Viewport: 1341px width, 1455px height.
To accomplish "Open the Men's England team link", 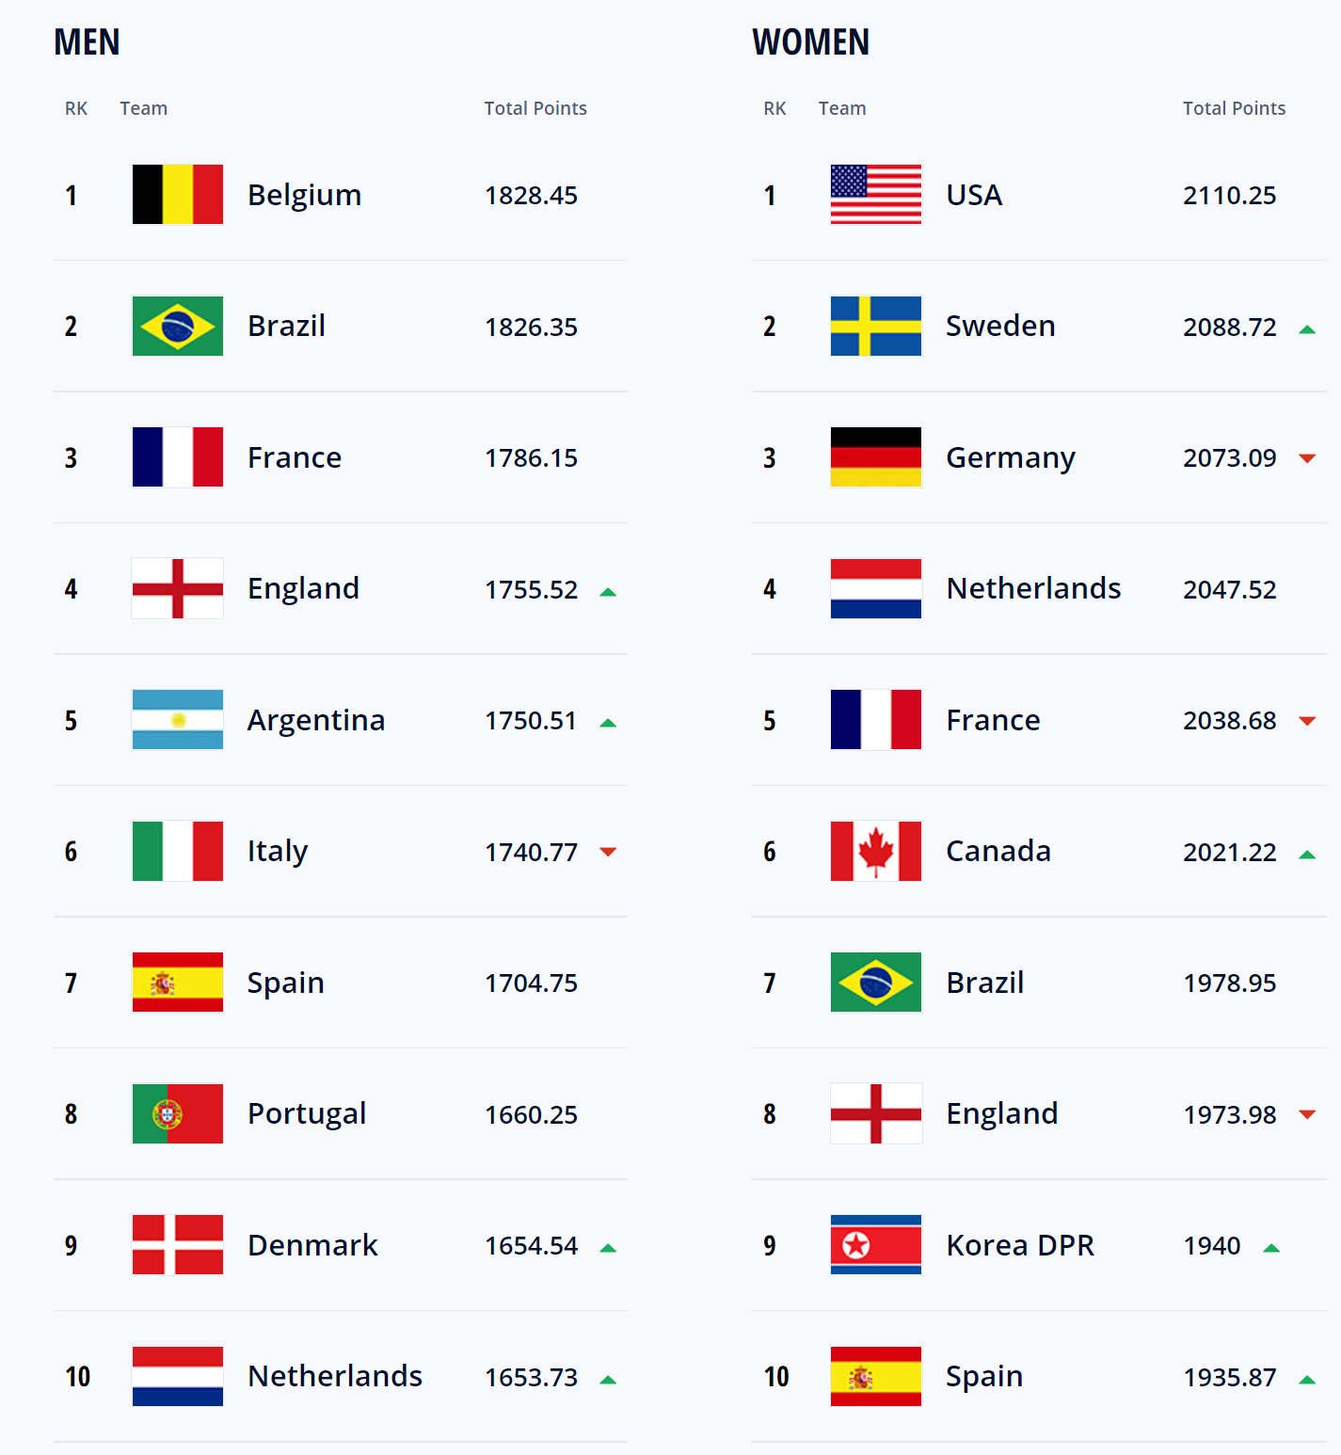I will (303, 588).
